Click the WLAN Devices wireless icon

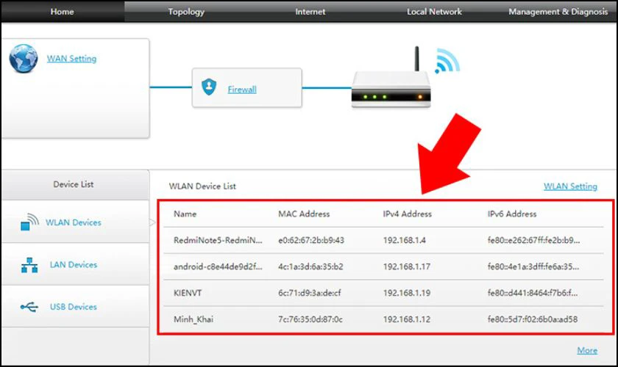pos(30,222)
